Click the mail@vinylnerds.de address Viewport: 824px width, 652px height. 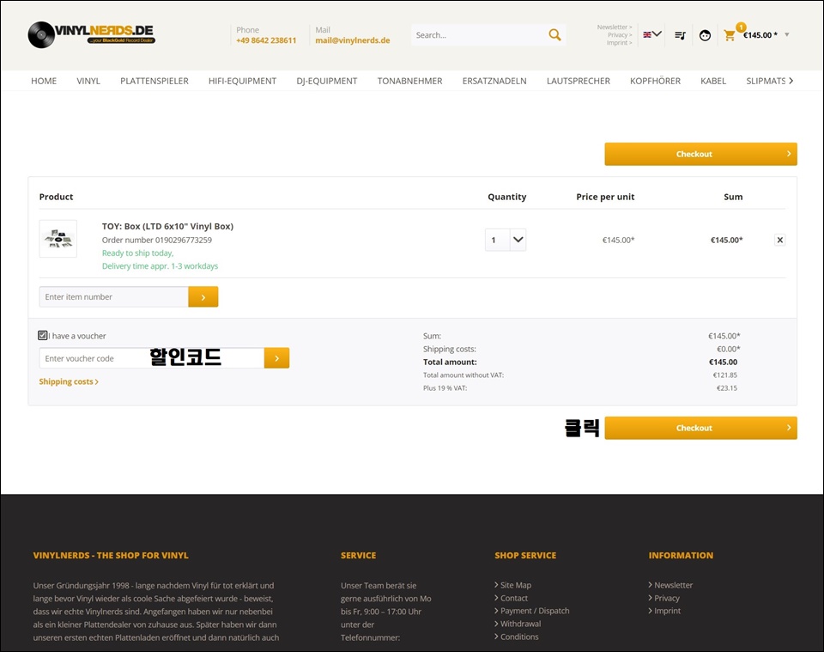[x=353, y=40]
